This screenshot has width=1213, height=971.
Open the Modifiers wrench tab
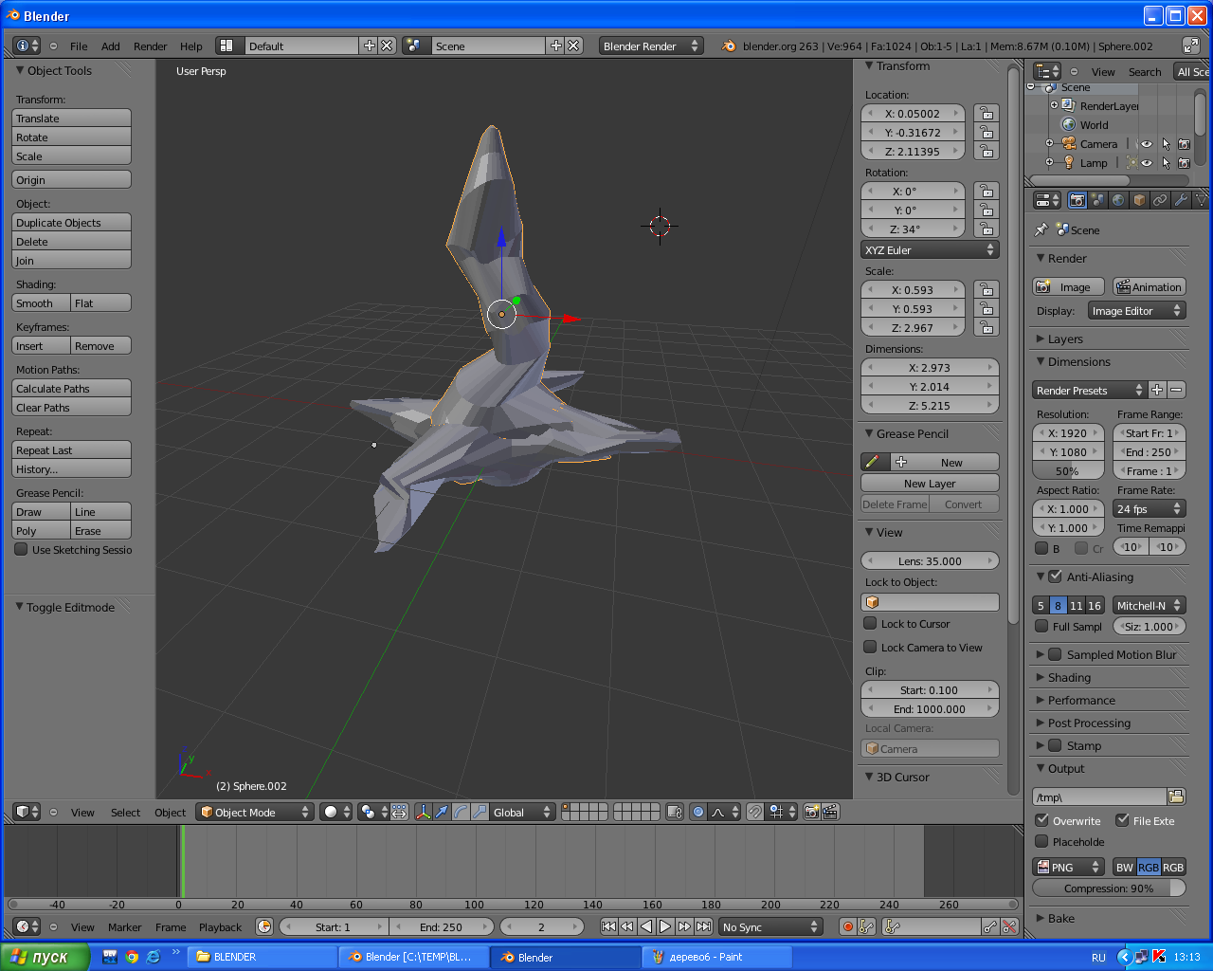pyautogui.click(x=1181, y=200)
